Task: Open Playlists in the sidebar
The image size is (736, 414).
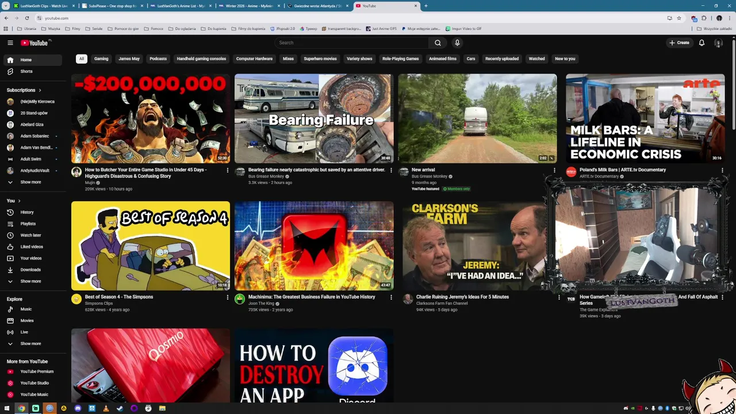Action: [32, 224]
